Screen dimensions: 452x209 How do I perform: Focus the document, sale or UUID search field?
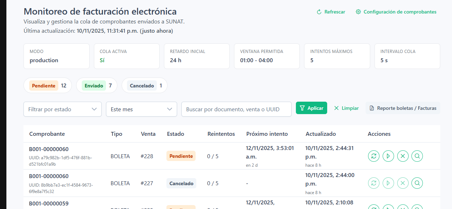(x=236, y=109)
